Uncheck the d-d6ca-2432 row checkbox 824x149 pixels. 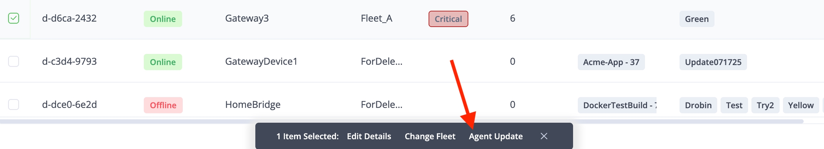(x=14, y=18)
